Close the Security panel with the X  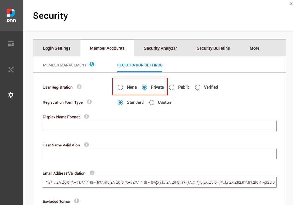coord(291,3)
